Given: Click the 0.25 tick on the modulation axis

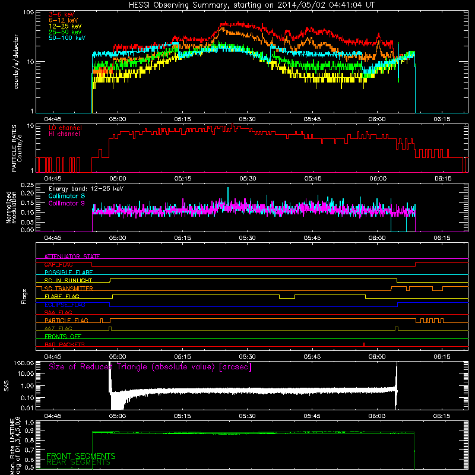Looking at the screenshot, I should [x=27, y=185].
